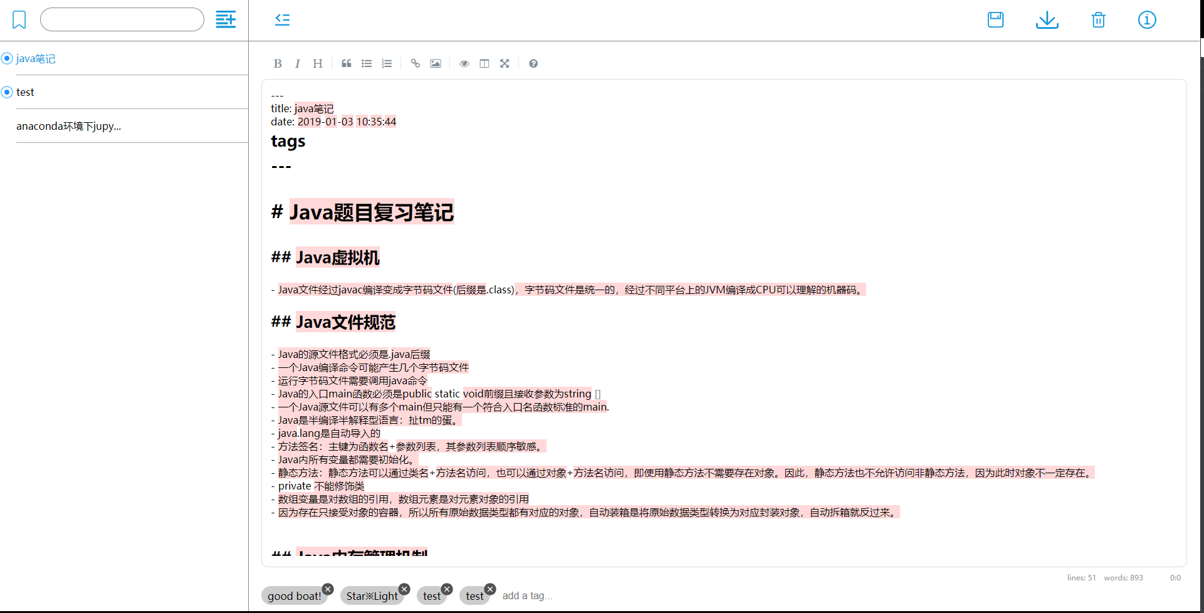
Task: Open the markdown help guide
Action: (x=533, y=63)
